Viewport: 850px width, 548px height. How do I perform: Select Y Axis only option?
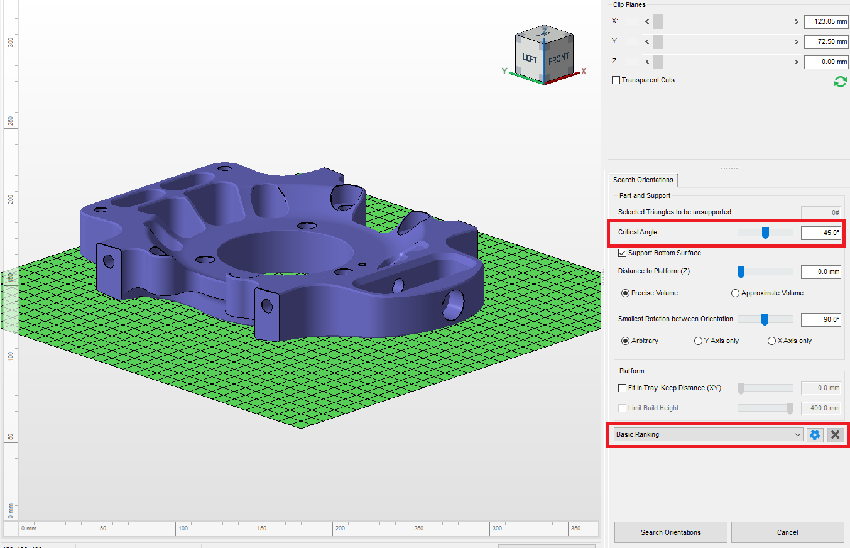698,341
